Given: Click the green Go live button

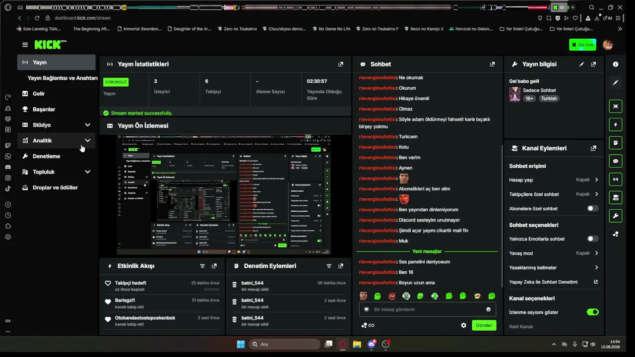Looking at the screenshot, I should pos(582,45).
